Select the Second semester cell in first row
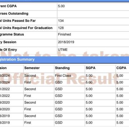Viewport: 129px width, 129px height. pyautogui.click(x=30, y=76)
